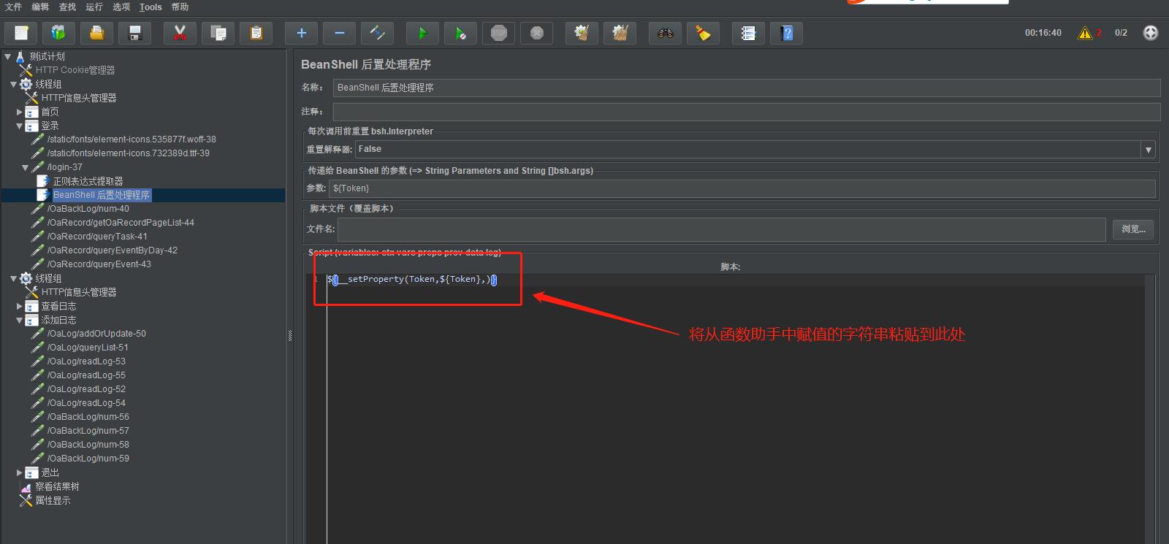The width and height of the screenshot is (1169, 544).
Task: Select /static/fonts/element-icons.535877f.woff-38 sampler
Action: [132, 139]
